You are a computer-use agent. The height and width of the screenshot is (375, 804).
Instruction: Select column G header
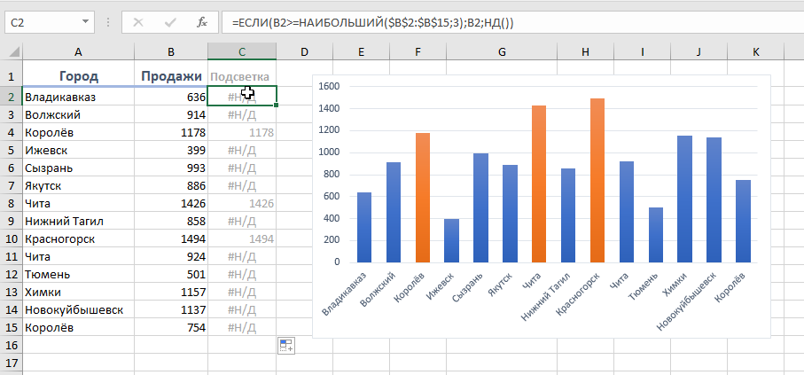tap(502, 51)
